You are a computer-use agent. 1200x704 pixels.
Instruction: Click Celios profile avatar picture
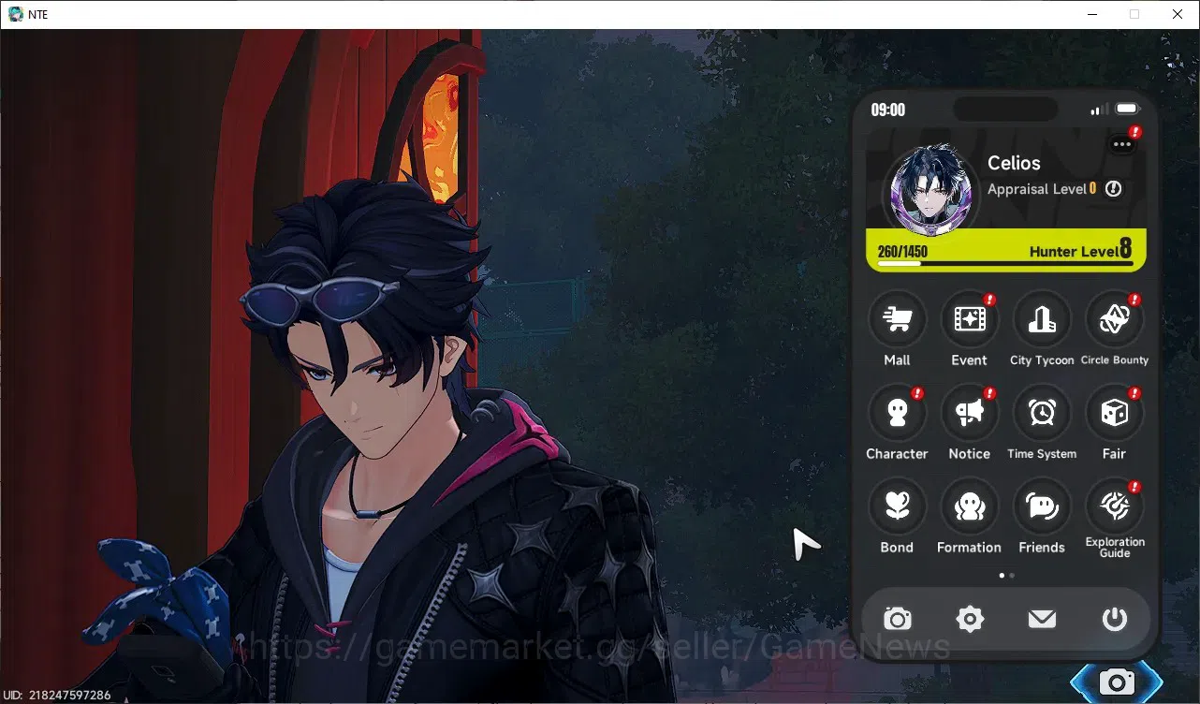pyautogui.click(x=929, y=192)
